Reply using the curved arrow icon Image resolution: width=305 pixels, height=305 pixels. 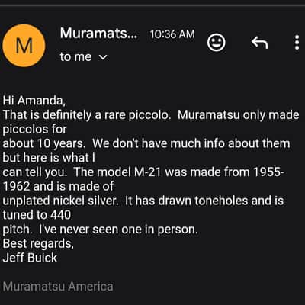click(x=259, y=43)
